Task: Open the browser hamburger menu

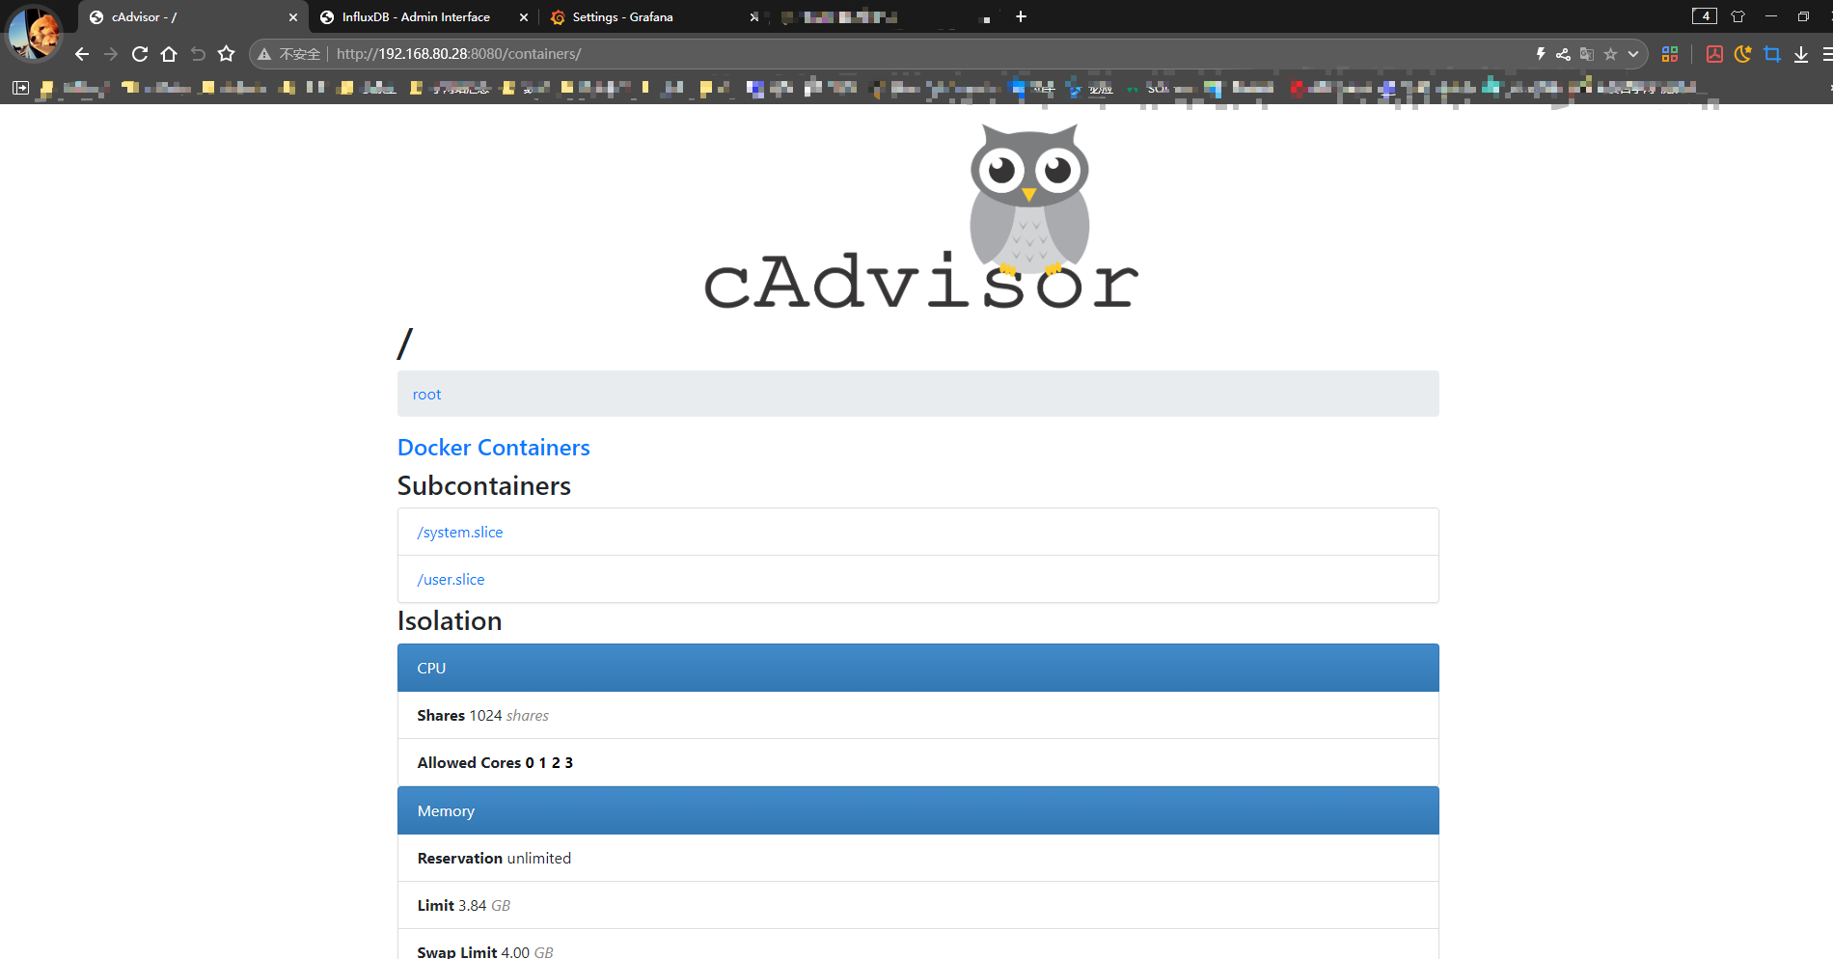Action: pyautogui.click(x=1827, y=54)
